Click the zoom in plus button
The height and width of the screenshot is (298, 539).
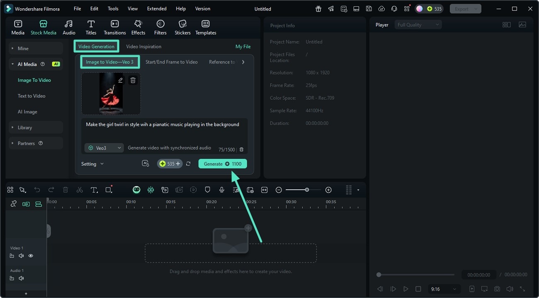point(328,190)
